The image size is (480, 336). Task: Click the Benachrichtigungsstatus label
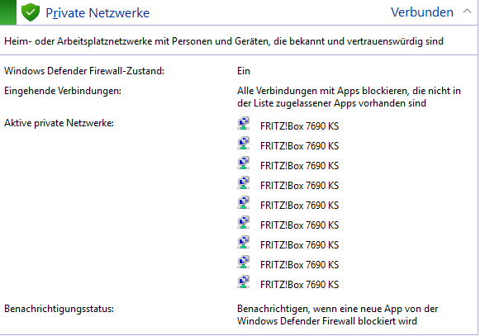pos(59,309)
